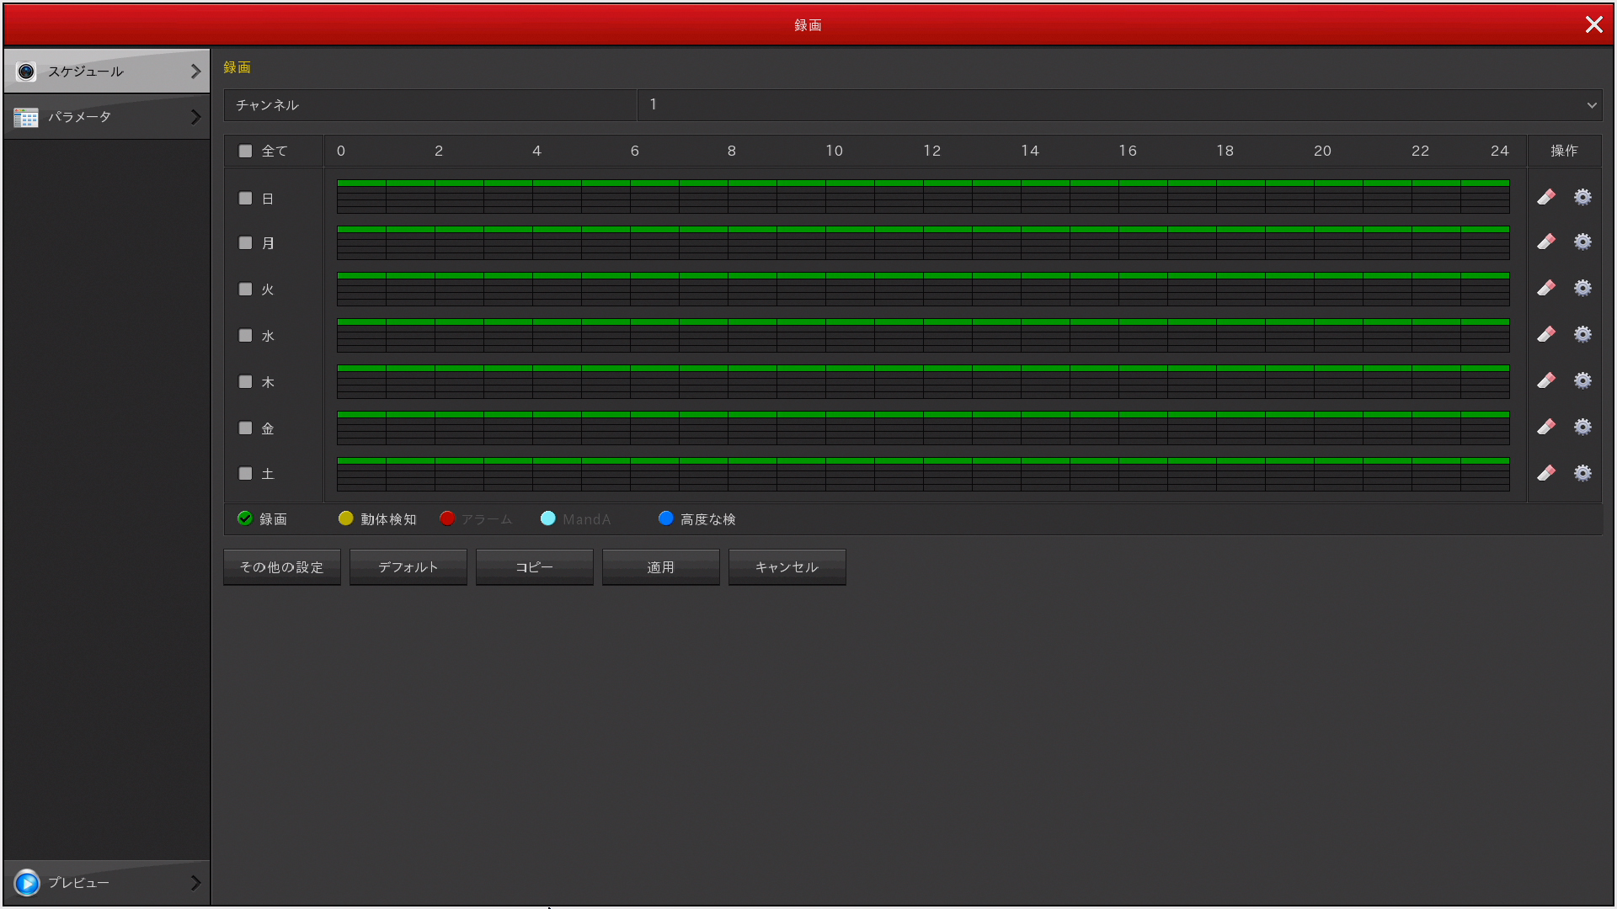Expand スケジュール menu with its chevron
Screen dimensions: 1617x909
click(195, 72)
